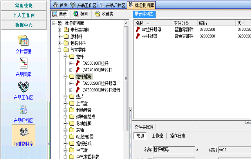The height and width of the screenshot is (159, 251).
Task: Open the 收藏夹 favorites toolbar icon
Action: (x=98, y=14)
